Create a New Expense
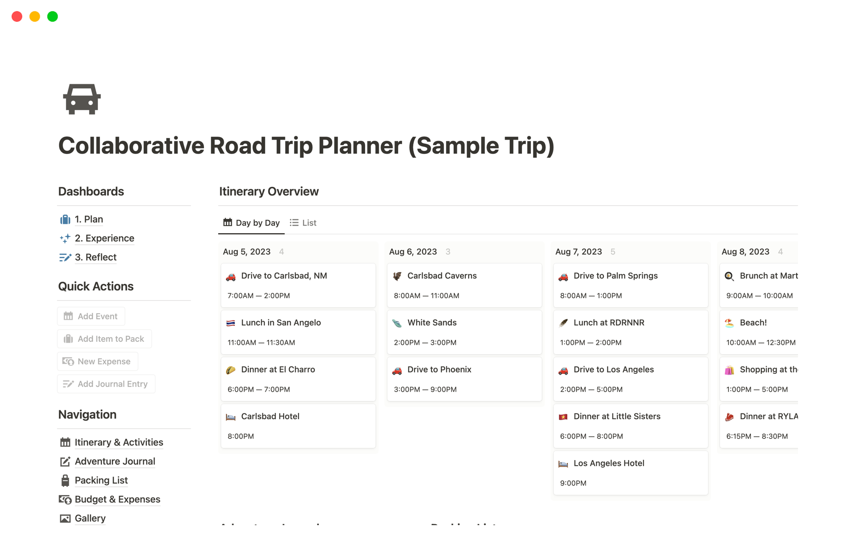Viewport: 855px width, 534px height. coord(98,361)
